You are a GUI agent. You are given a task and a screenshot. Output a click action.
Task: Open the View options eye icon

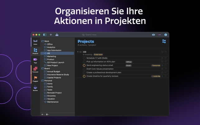[x=153, y=35]
